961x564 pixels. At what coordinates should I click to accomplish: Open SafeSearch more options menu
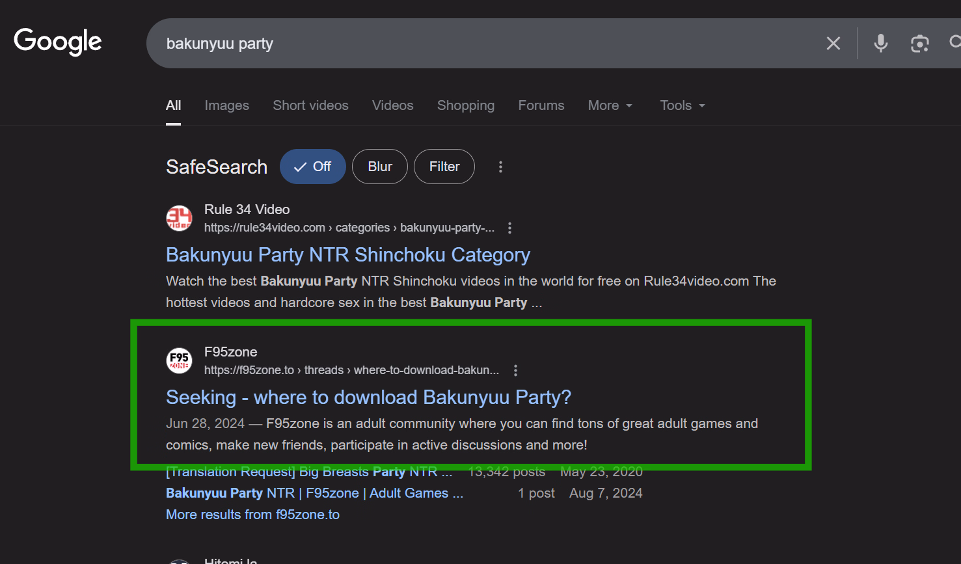(x=500, y=167)
